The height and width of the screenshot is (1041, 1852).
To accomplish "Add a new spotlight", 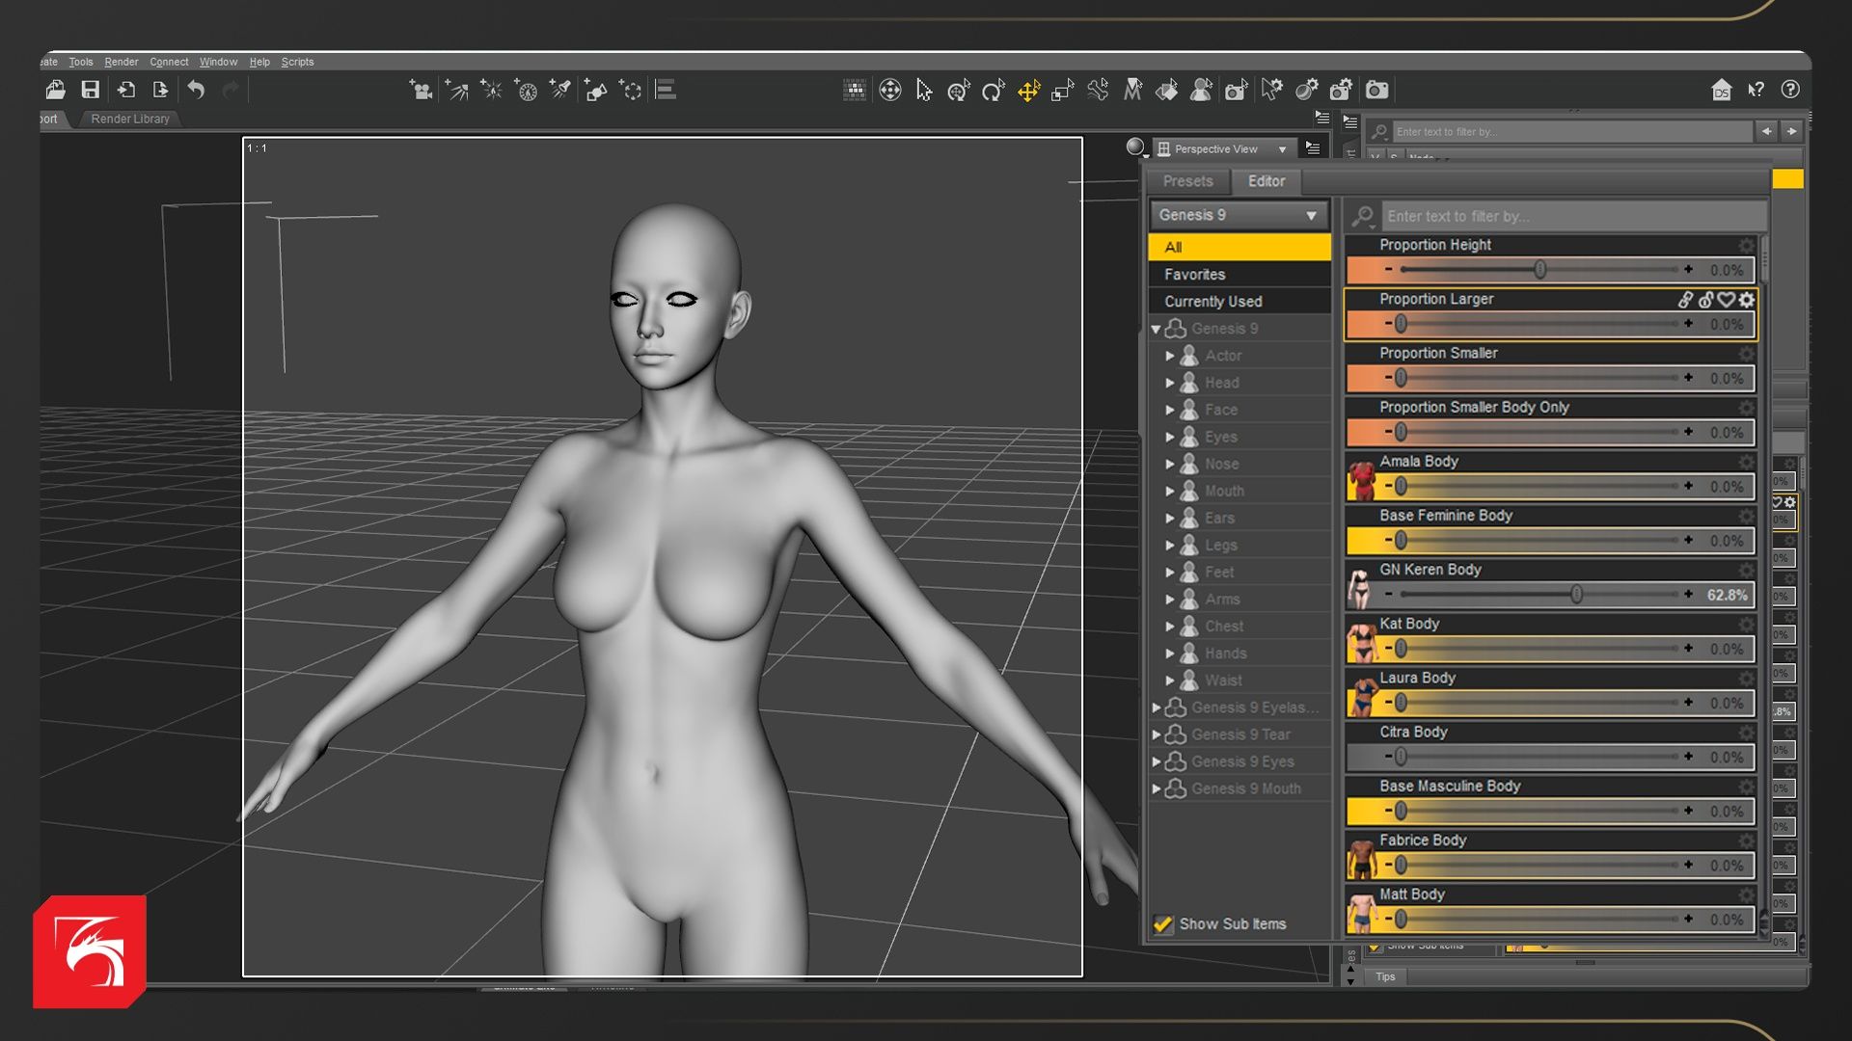I will pyautogui.click(x=560, y=91).
